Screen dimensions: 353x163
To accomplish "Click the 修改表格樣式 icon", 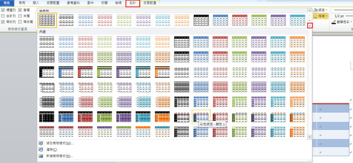I will (41, 143).
